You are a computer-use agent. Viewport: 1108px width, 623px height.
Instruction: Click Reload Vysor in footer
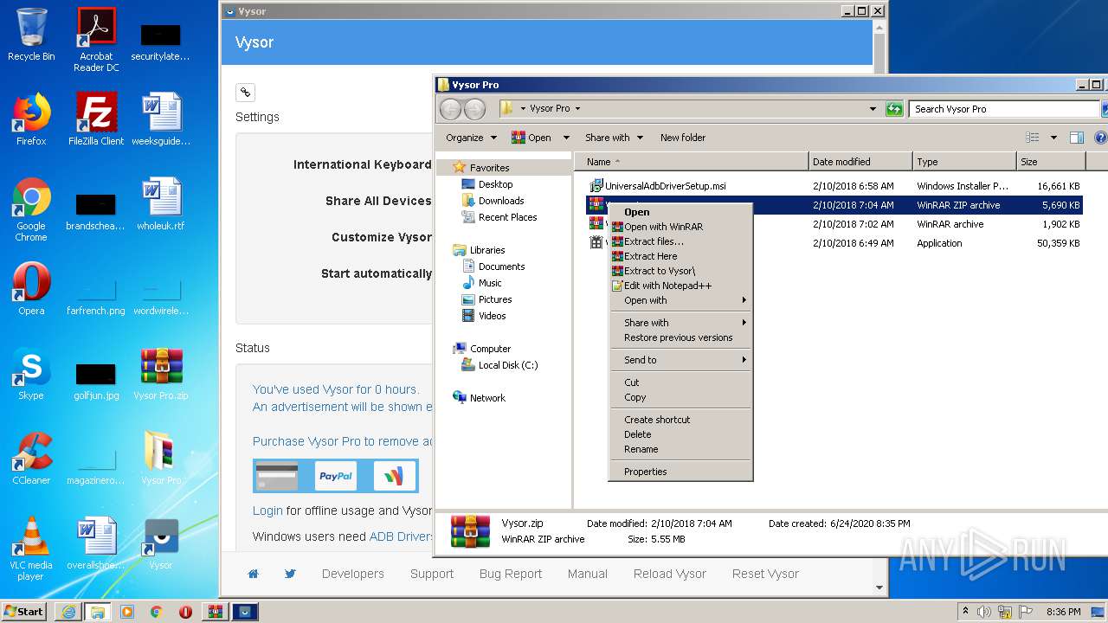coord(670,574)
